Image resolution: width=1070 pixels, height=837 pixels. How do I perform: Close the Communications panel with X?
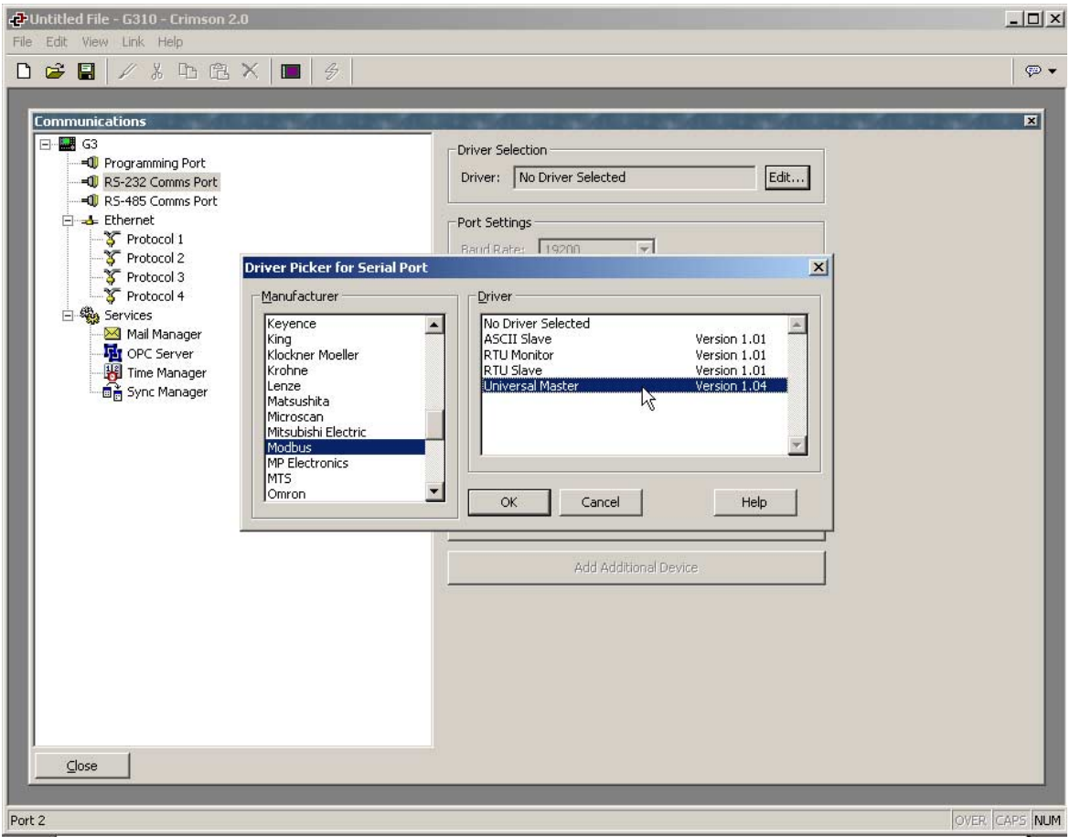coord(1031,121)
